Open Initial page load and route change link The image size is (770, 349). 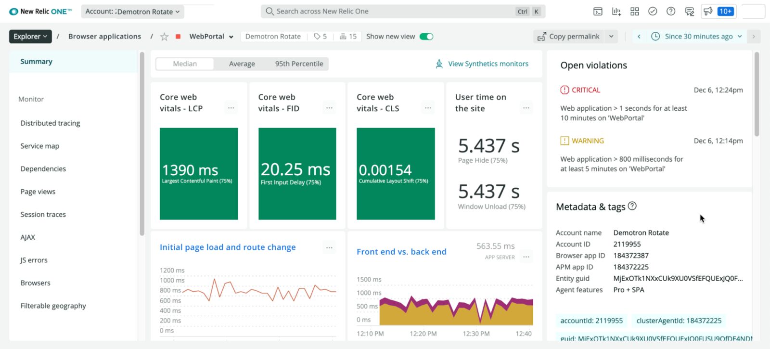228,247
